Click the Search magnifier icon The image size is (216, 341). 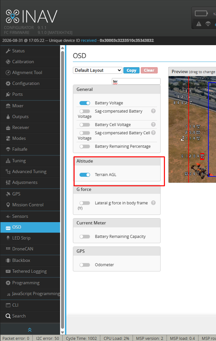pyautogui.click(x=8, y=316)
